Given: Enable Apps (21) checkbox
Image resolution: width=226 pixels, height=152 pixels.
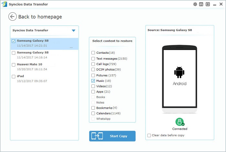Looking at the screenshot, I should pos(93,92).
